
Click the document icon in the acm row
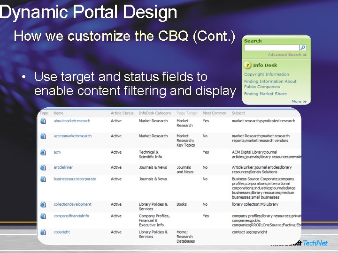click(43, 153)
